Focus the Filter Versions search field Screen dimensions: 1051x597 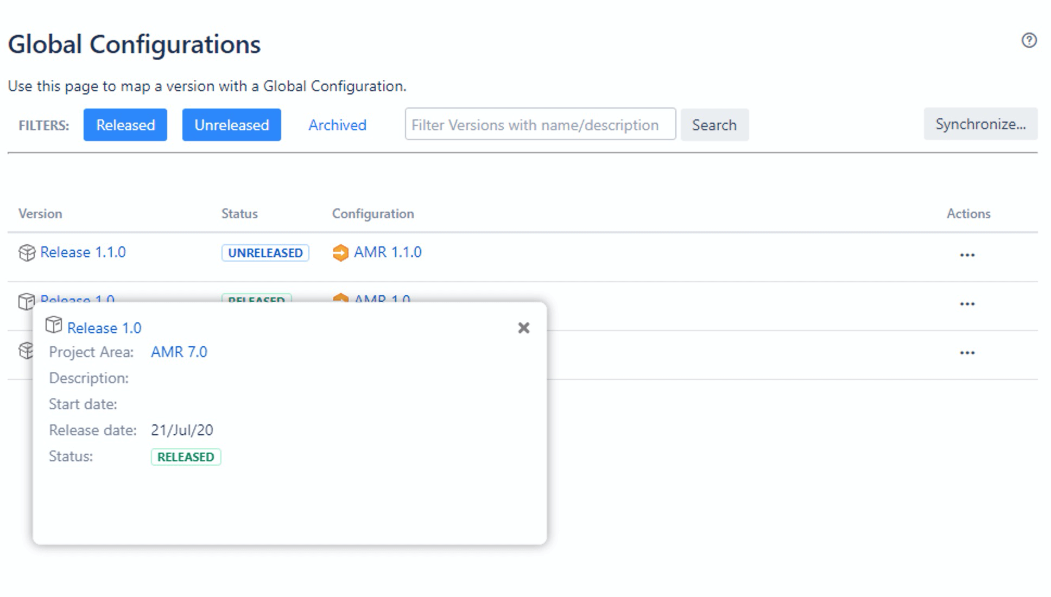540,124
